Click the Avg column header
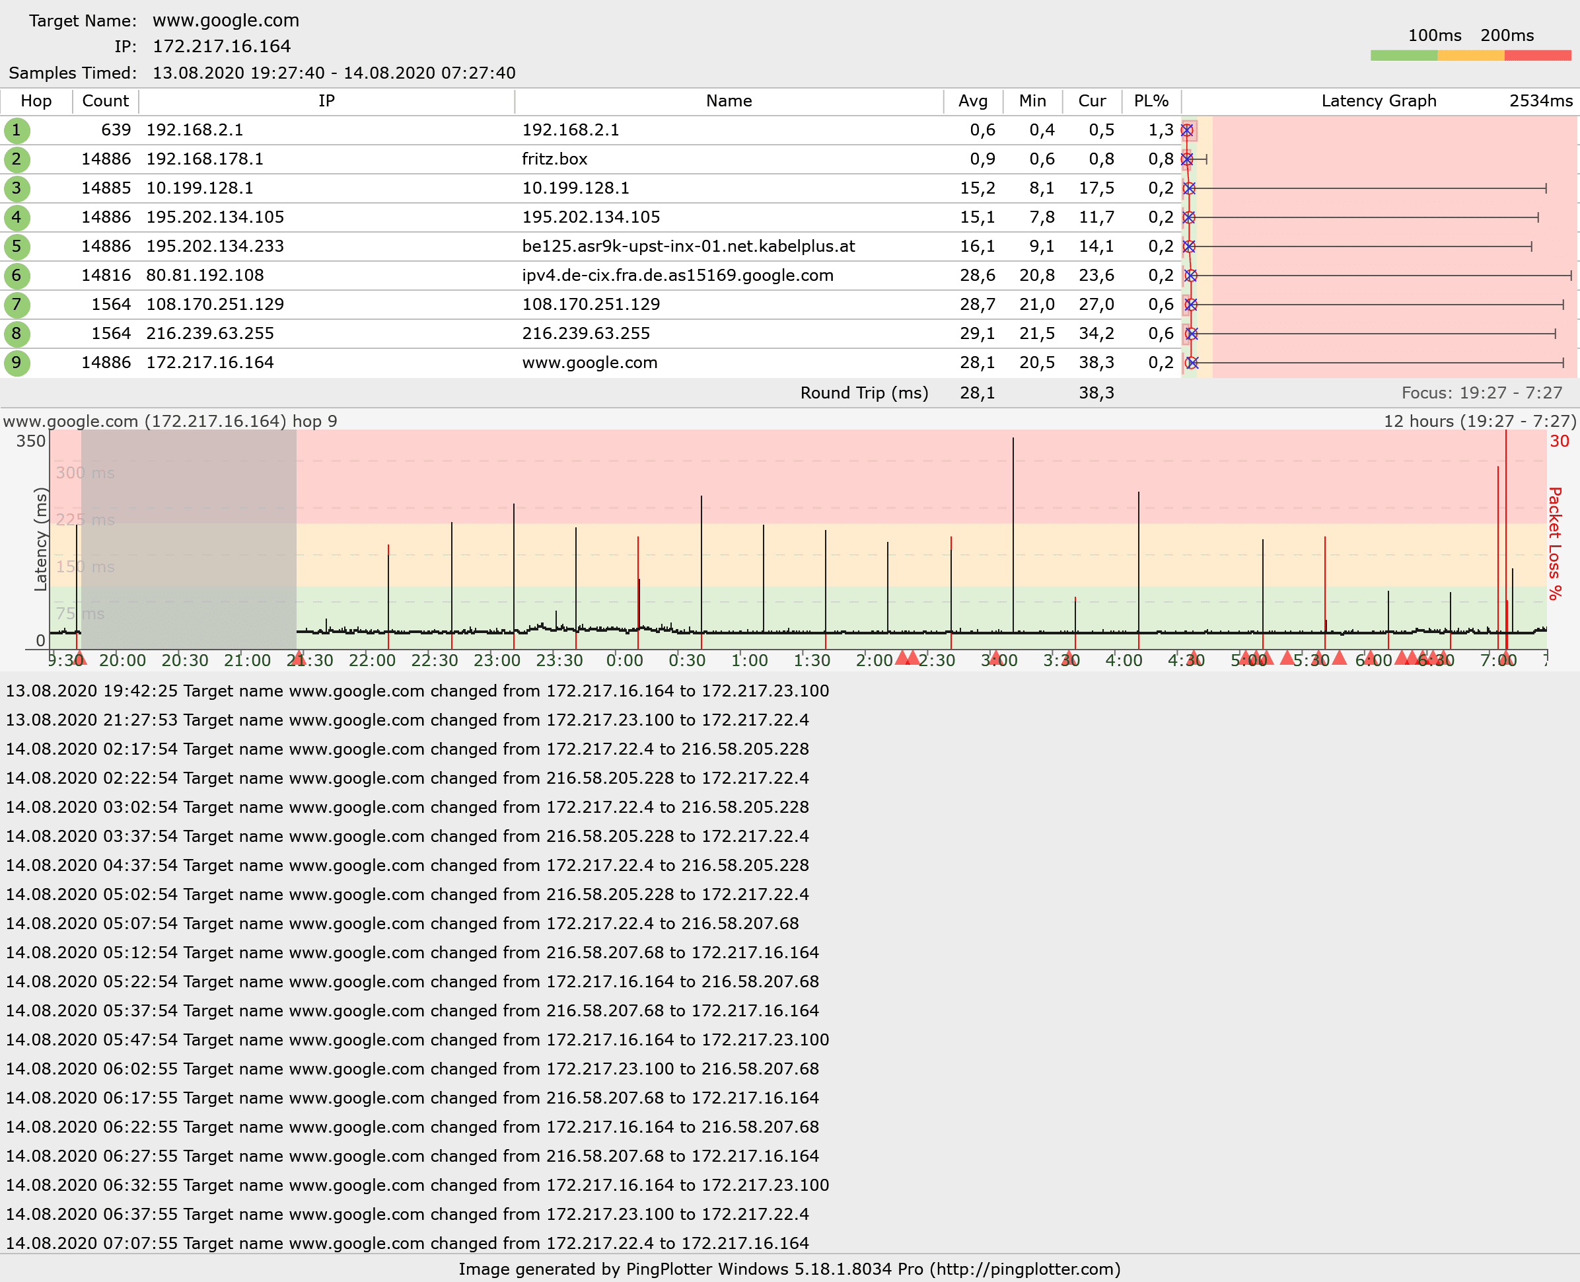The width and height of the screenshot is (1580, 1282). [974, 101]
